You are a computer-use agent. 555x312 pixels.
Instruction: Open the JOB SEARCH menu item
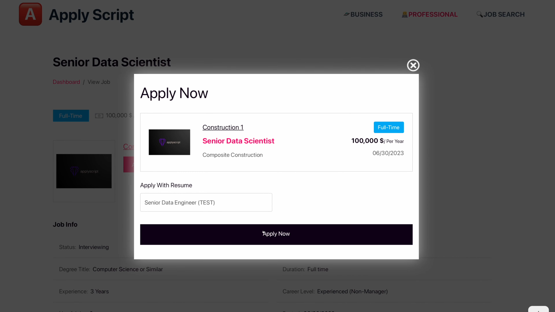point(504,14)
